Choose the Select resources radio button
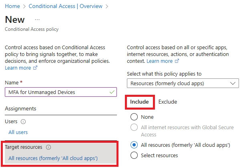243x168 pixels. point(135,155)
